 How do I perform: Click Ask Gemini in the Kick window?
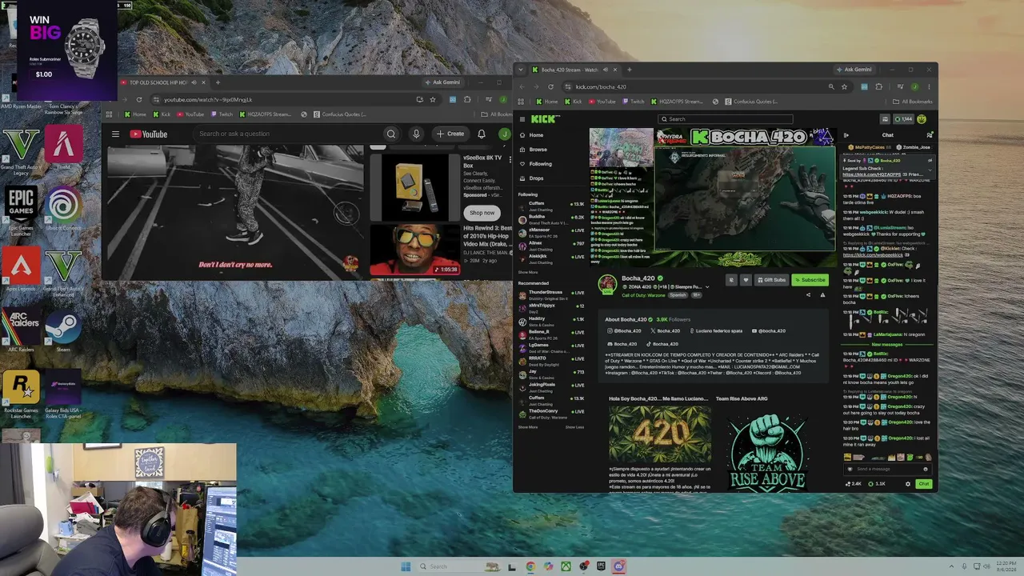[854, 70]
